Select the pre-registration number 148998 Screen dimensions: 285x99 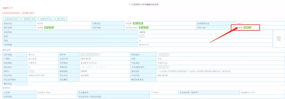tap(142, 32)
